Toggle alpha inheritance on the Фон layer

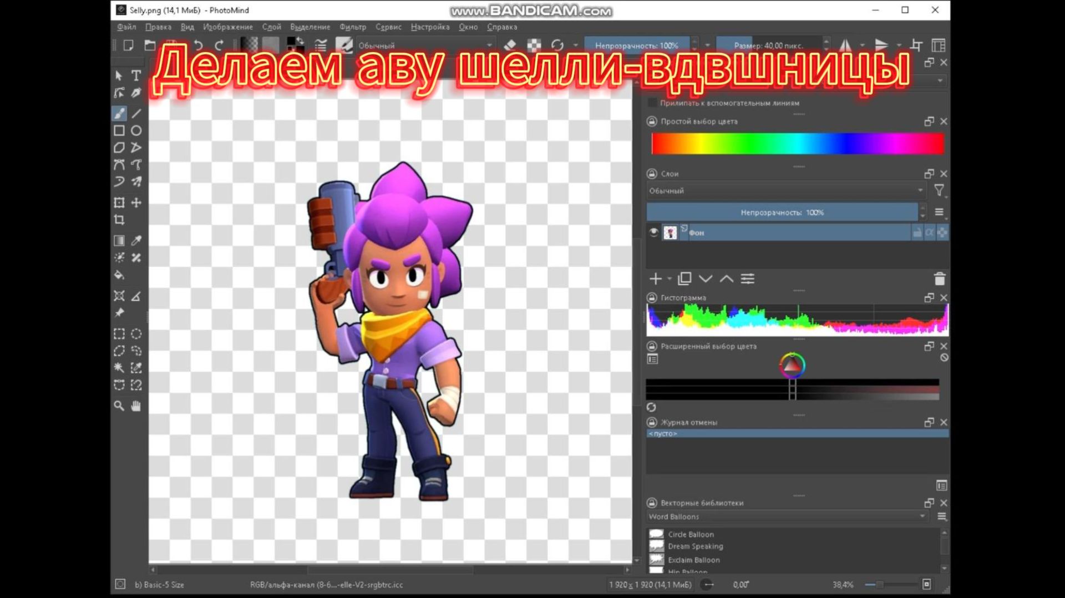tap(930, 233)
